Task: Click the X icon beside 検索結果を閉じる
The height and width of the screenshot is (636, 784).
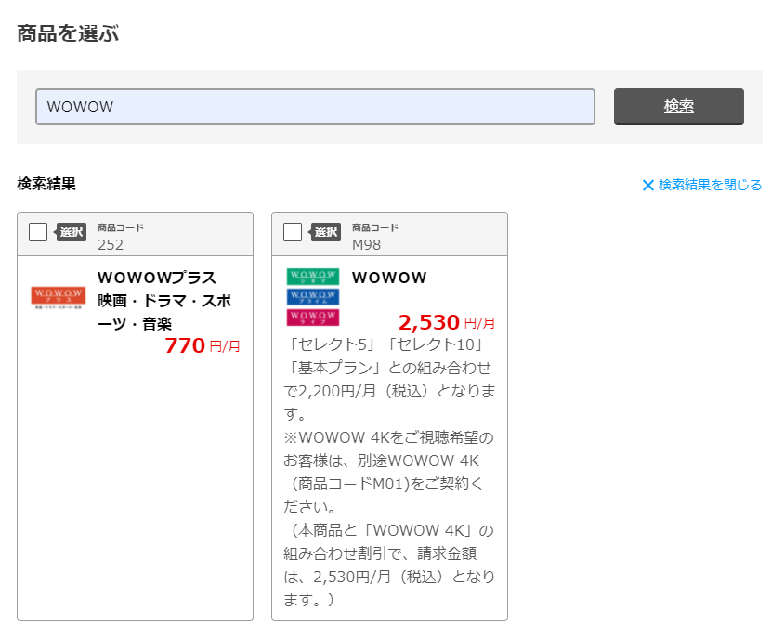Action: [x=648, y=186]
